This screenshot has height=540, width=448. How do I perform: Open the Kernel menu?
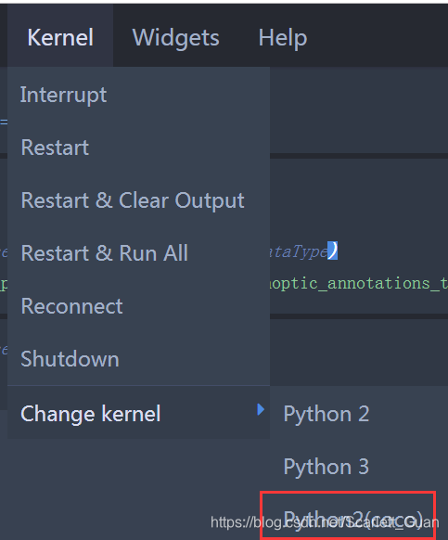pos(60,35)
